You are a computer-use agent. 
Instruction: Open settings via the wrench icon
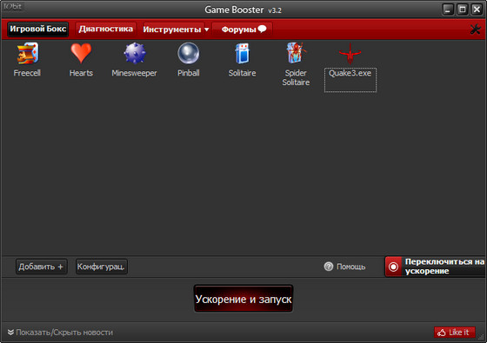click(x=476, y=30)
